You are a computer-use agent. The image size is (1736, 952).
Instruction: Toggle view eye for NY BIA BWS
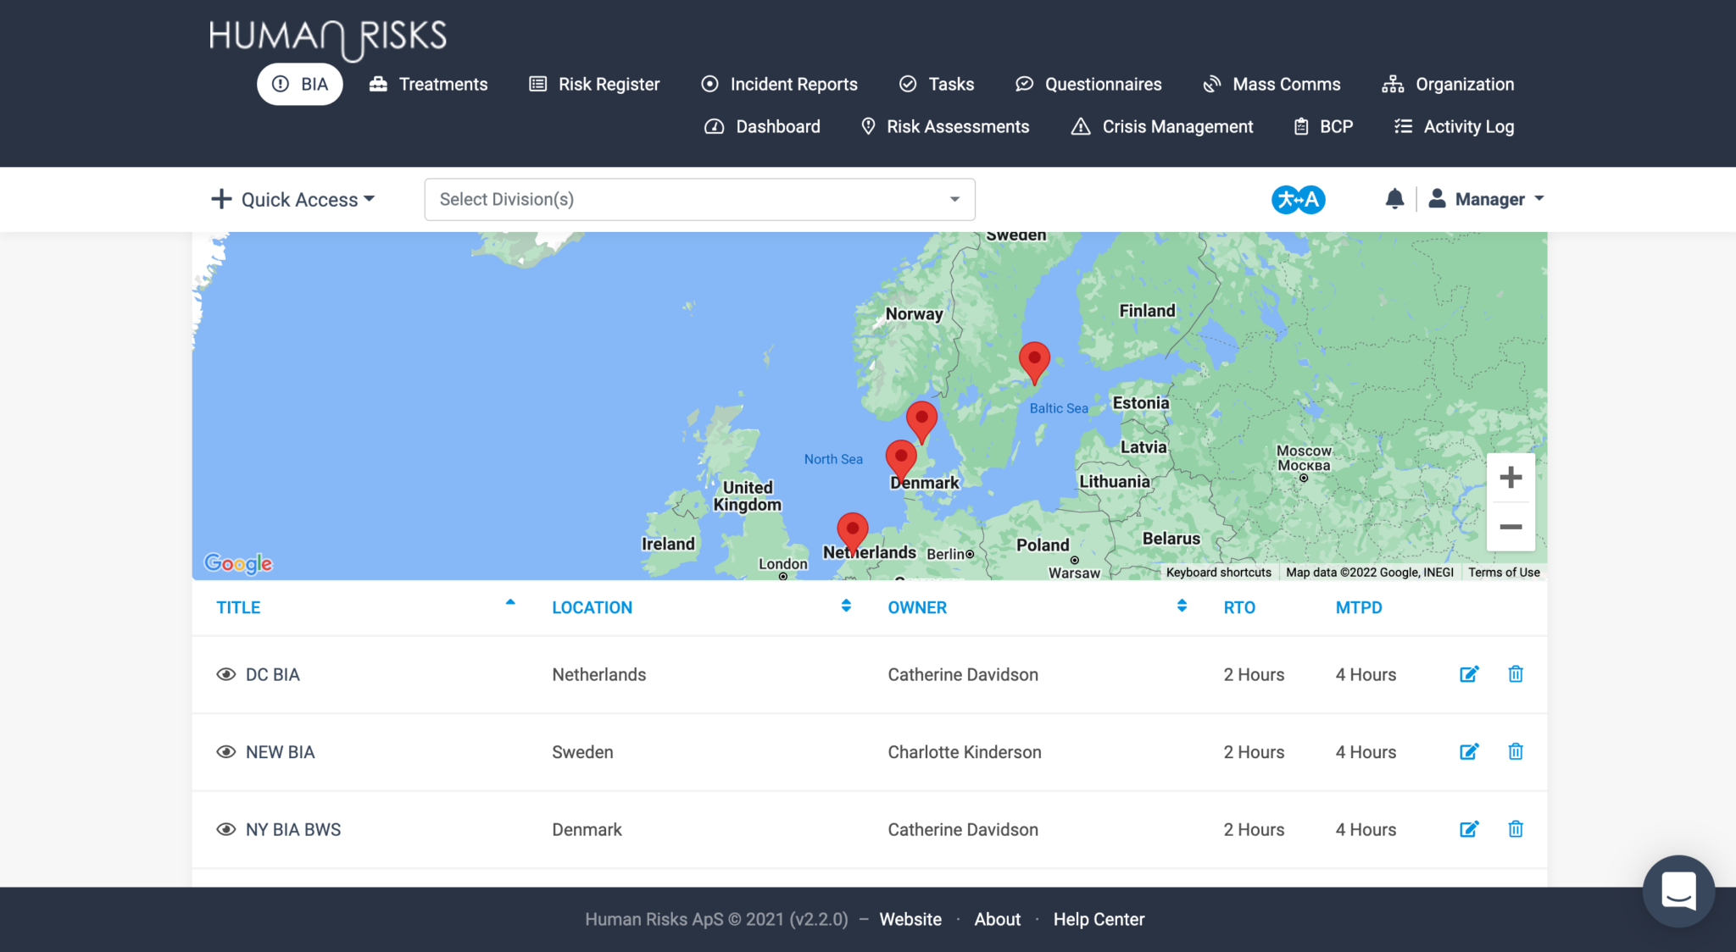point(225,830)
